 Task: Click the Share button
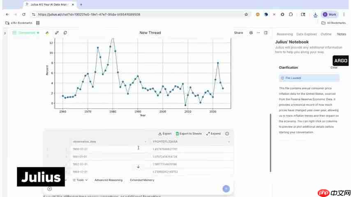coord(238,33)
